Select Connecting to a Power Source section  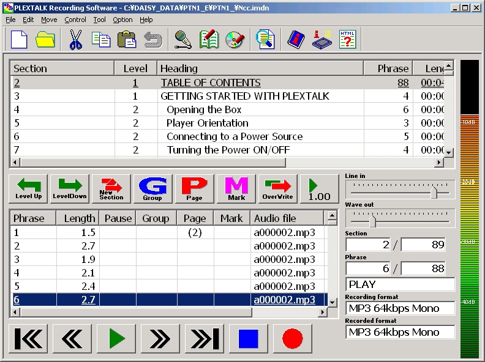227,136
